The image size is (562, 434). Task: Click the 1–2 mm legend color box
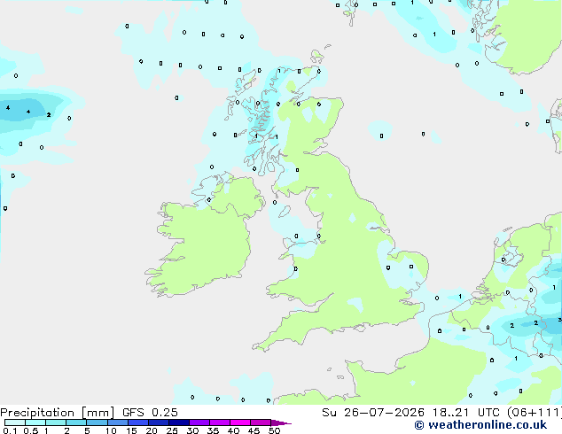coord(56,422)
